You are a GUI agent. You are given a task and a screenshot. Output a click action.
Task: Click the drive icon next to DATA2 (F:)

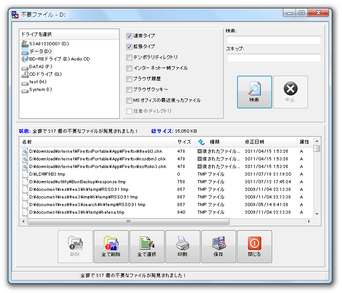pyautogui.click(x=25, y=68)
